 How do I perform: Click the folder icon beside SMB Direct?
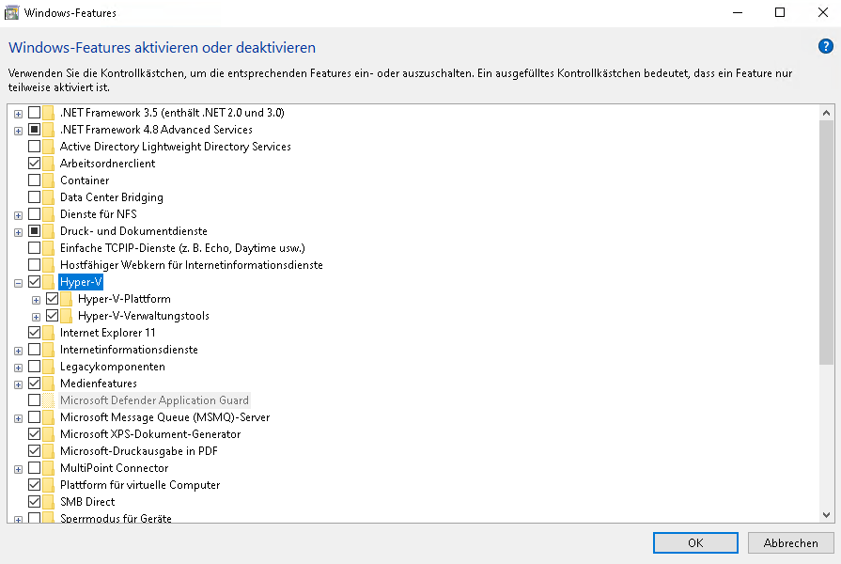click(48, 502)
